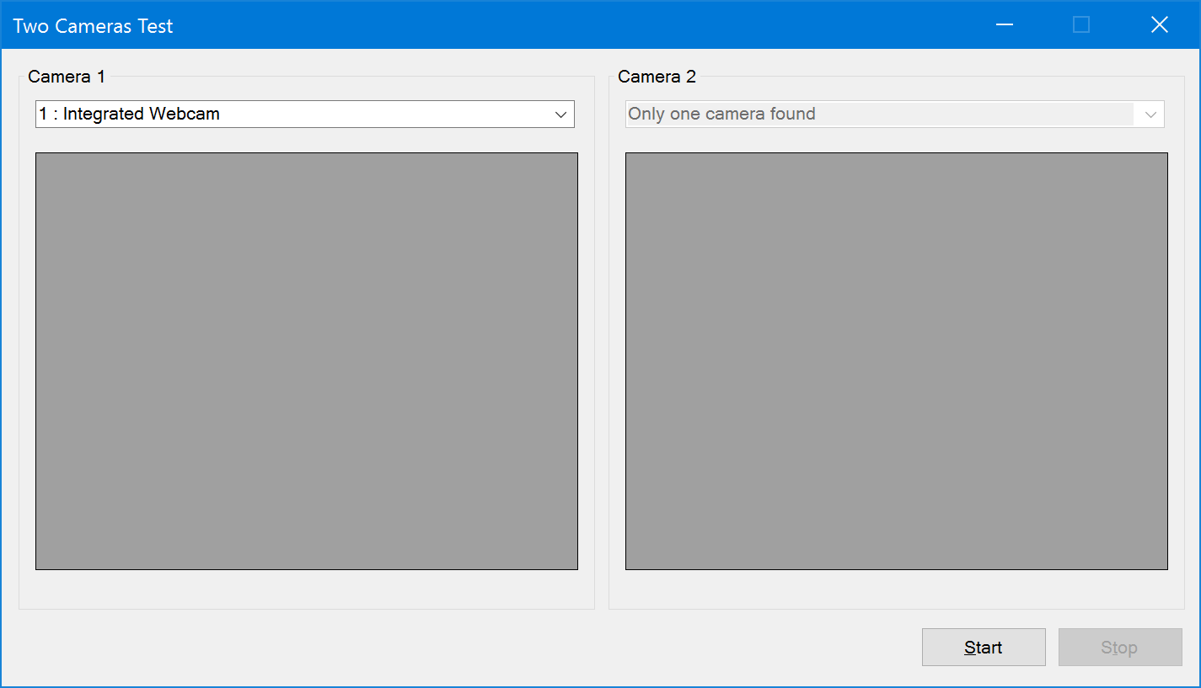1201x688 pixels.
Task: Click the Camera 2 video preview area
Action: [896, 360]
